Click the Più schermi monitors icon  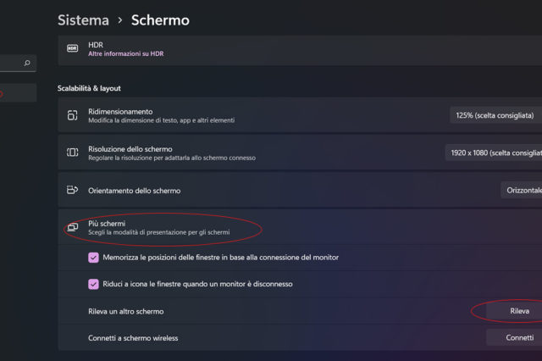pos(72,227)
